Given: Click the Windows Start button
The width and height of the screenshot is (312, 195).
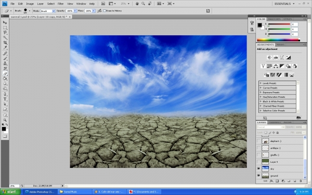Looking at the screenshot, I should (10, 192).
